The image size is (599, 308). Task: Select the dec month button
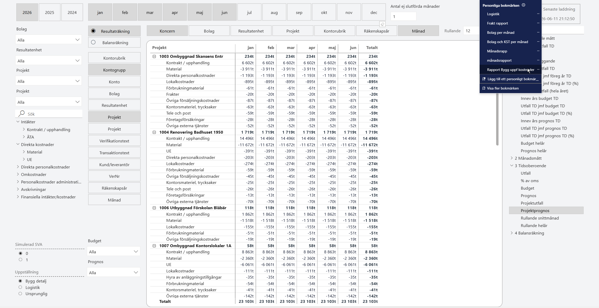(374, 12)
